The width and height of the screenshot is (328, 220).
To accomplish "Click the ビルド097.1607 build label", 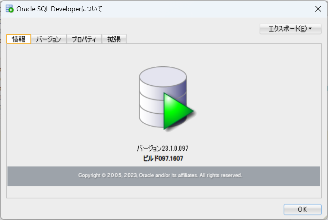I will [x=163, y=158].
